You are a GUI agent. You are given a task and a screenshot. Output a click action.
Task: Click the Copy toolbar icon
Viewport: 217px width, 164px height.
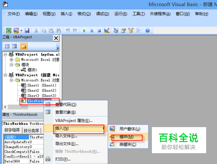(x=43, y=30)
